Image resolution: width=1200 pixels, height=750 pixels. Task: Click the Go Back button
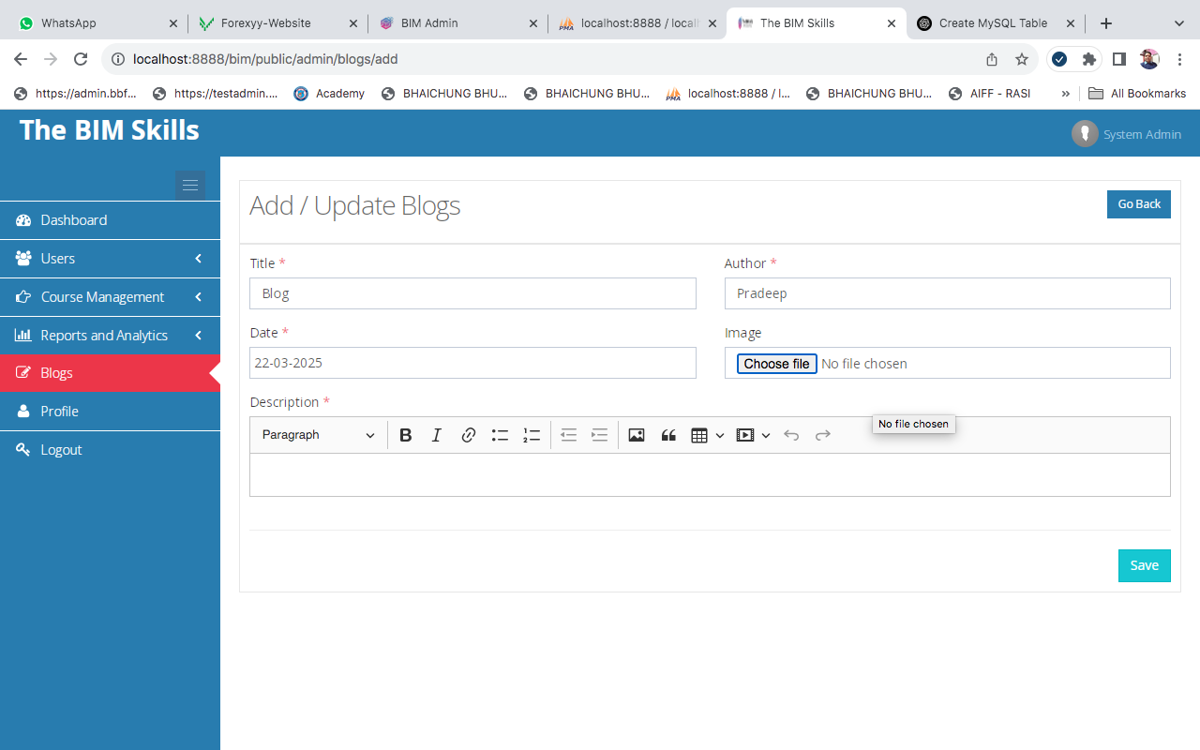(x=1139, y=204)
